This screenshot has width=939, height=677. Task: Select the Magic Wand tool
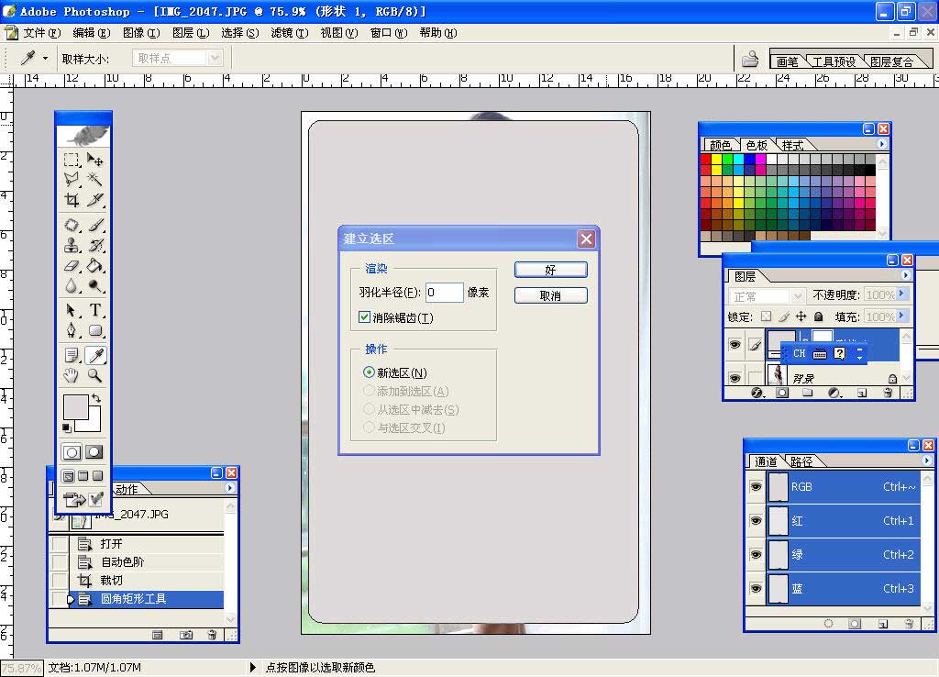tap(94, 179)
